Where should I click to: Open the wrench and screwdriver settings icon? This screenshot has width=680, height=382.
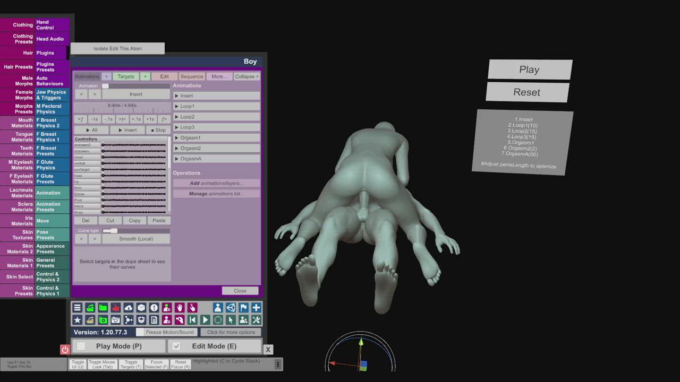tap(256, 320)
